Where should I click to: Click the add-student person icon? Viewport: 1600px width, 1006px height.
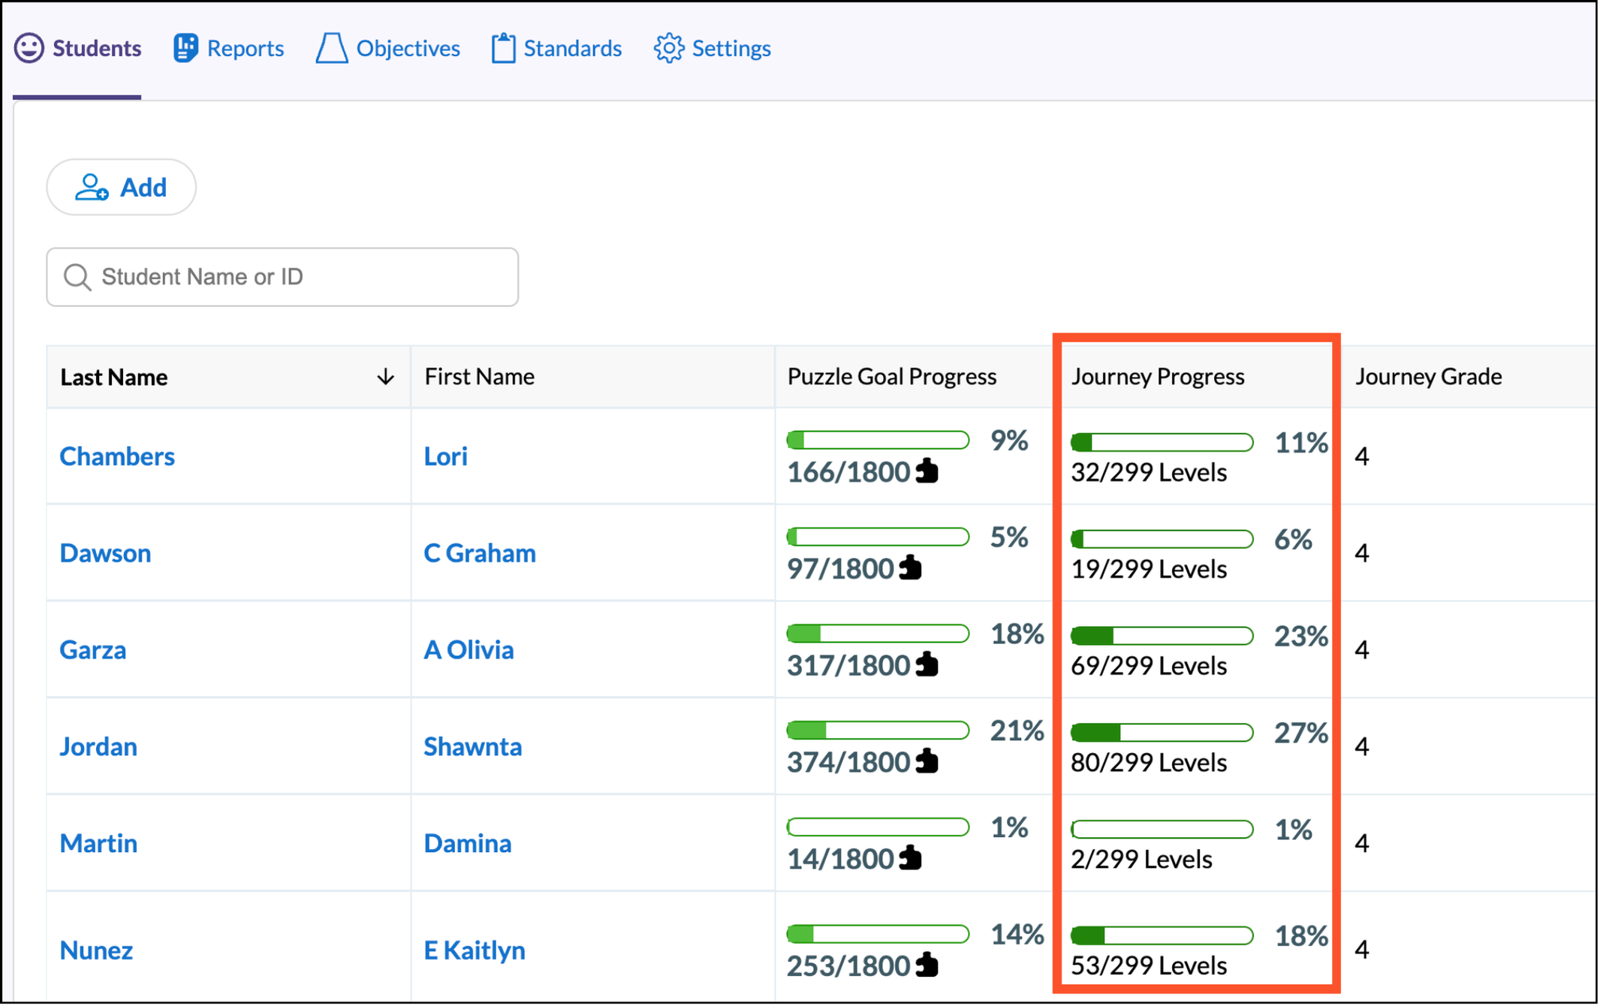point(91,187)
